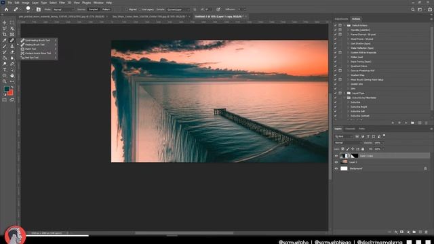Select the Frame tool

pyautogui.click(x=12, y=35)
